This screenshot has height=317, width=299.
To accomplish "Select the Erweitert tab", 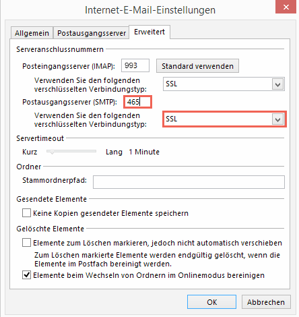I will tap(149, 32).
